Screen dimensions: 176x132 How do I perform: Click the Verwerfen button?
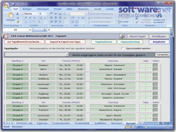163,55
